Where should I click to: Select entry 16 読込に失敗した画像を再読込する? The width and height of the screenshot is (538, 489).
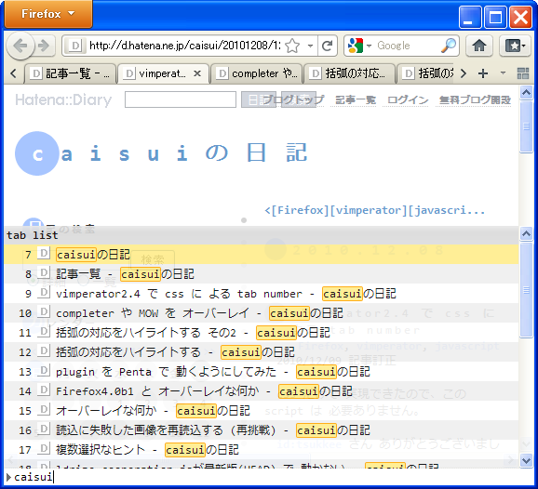tap(262, 430)
